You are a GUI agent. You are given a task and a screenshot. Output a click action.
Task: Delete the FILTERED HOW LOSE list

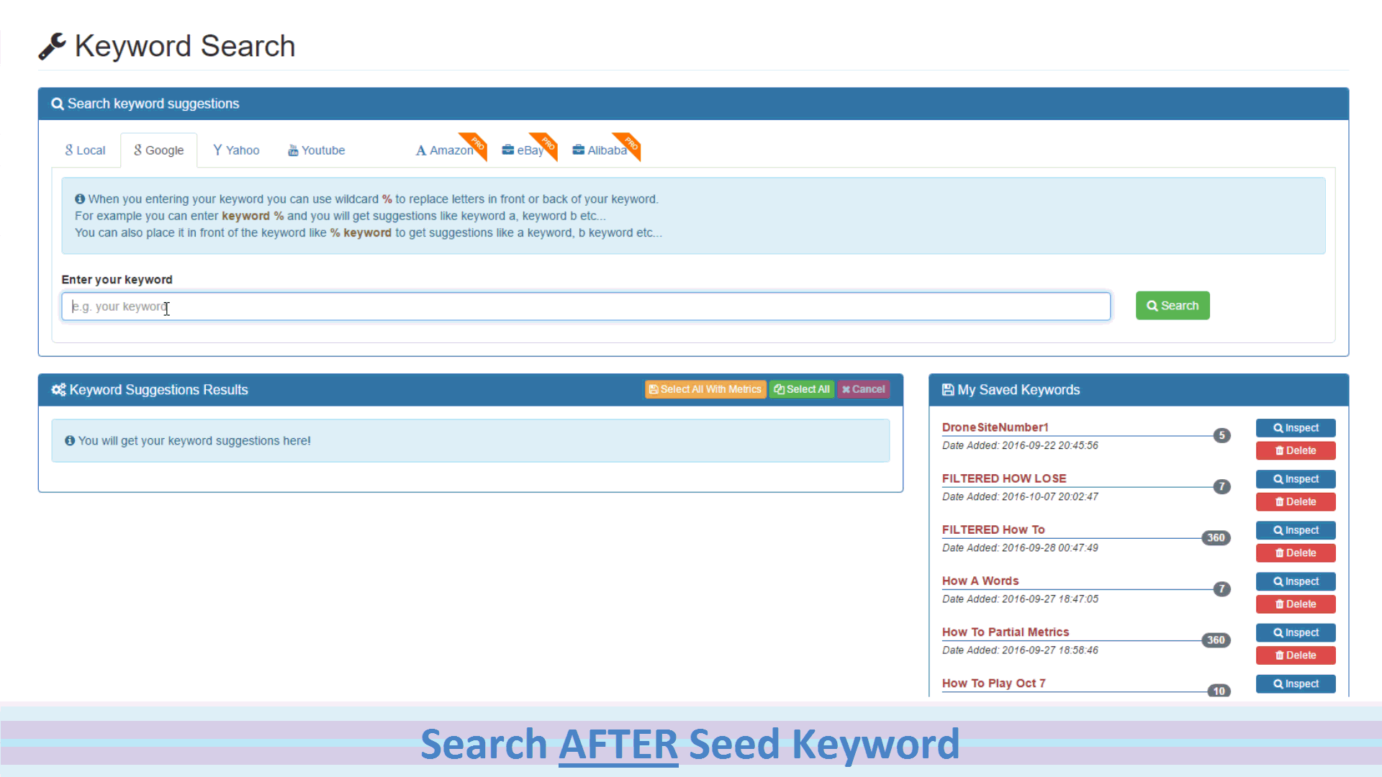(1296, 502)
